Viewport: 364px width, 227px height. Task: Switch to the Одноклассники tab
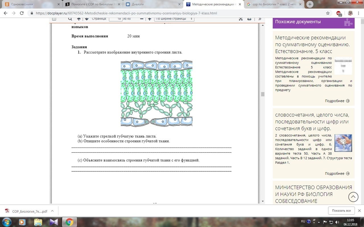tap(31, 4)
